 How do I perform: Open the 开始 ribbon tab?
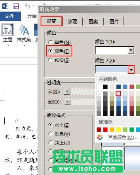tap(32, 16)
